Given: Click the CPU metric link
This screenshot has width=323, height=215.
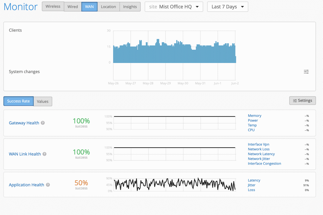Looking at the screenshot, I should (251, 130).
